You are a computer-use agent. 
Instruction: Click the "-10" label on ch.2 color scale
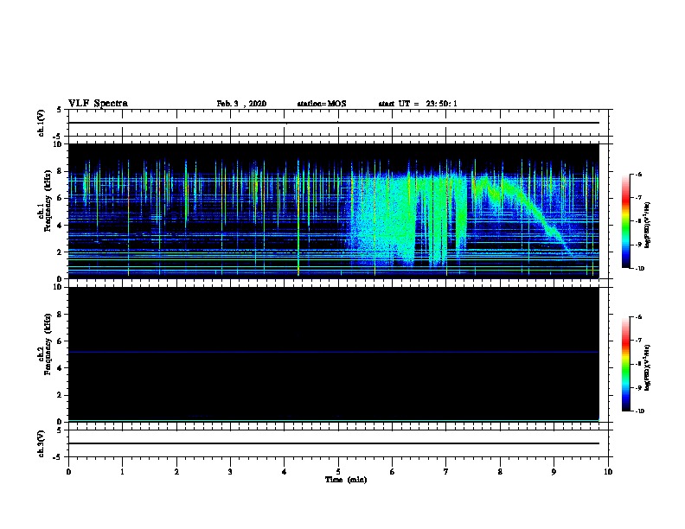639,411
